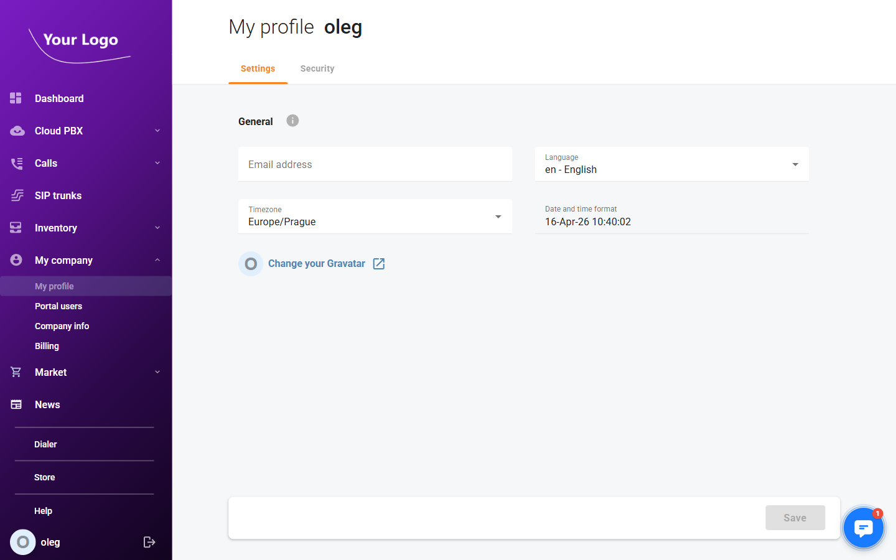Click the Market shopping cart icon
Image resolution: width=896 pixels, height=560 pixels.
pos(16,371)
